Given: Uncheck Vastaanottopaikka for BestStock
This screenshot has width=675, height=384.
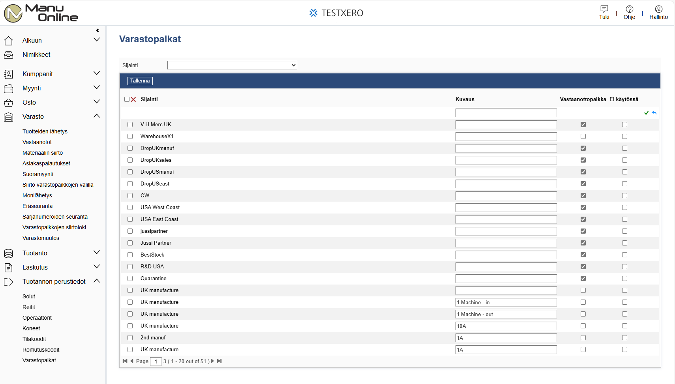Looking at the screenshot, I should 583,255.
